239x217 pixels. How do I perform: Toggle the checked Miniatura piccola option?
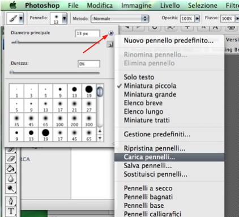[169, 86]
